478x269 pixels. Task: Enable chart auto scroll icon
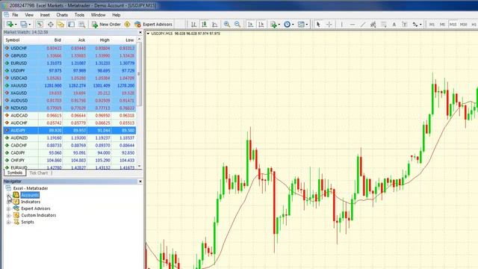click(251, 24)
